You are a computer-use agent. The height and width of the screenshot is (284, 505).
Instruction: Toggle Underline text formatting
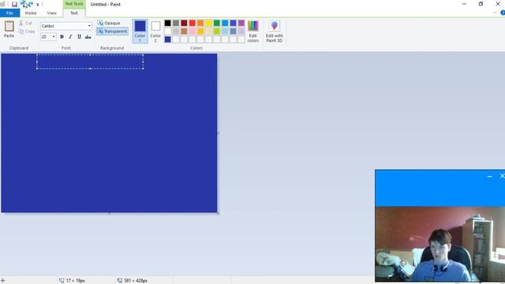[79, 37]
